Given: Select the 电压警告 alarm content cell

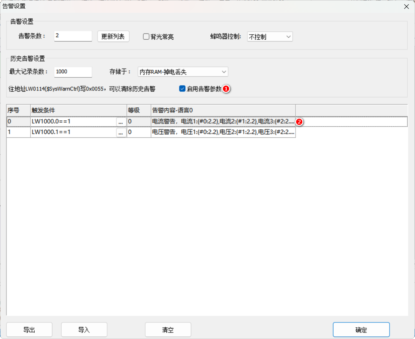Looking at the screenshot, I should click(x=223, y=132).
